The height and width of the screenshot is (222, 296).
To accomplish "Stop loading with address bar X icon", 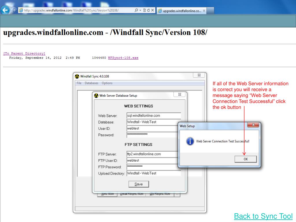I will (x=152, y=10).
